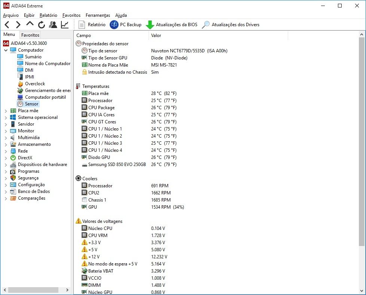Sort by the Campo column header
The image size is (366, 295).
pyautogui.click(x=111, y=36)
